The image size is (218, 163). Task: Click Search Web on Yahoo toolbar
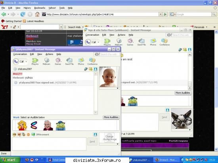[74, 27]
